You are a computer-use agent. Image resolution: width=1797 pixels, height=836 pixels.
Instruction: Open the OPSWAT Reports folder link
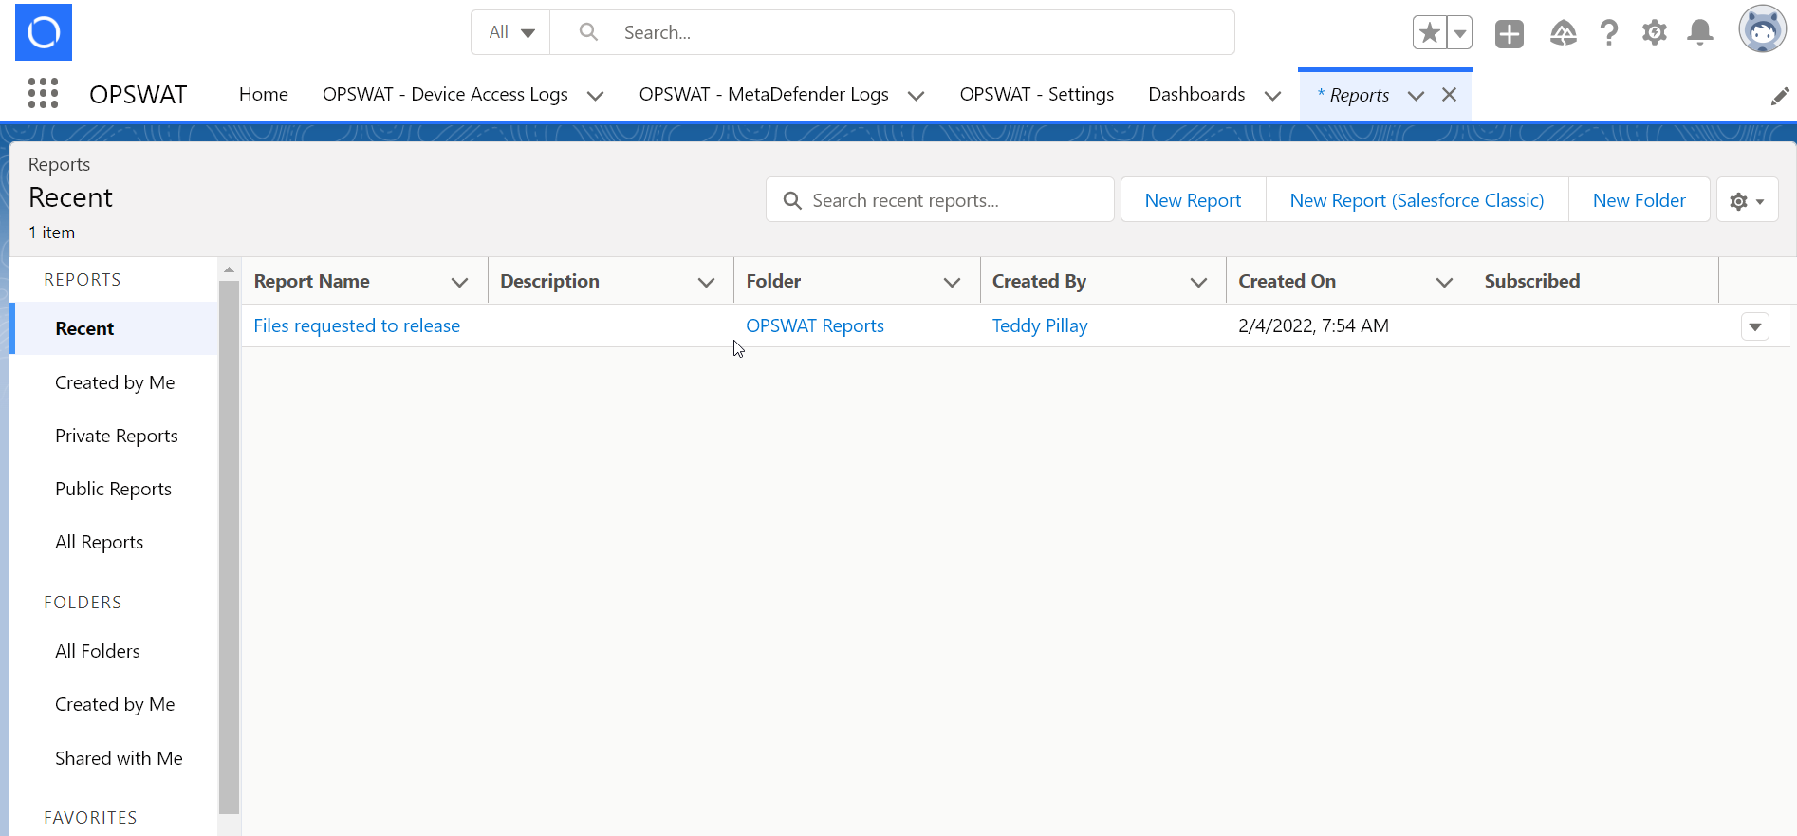[x=815, y=325]
